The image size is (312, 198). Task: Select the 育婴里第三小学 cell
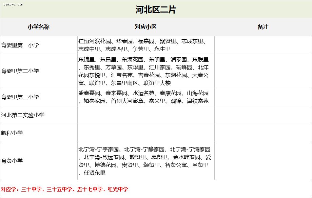[x=20, y=97]
